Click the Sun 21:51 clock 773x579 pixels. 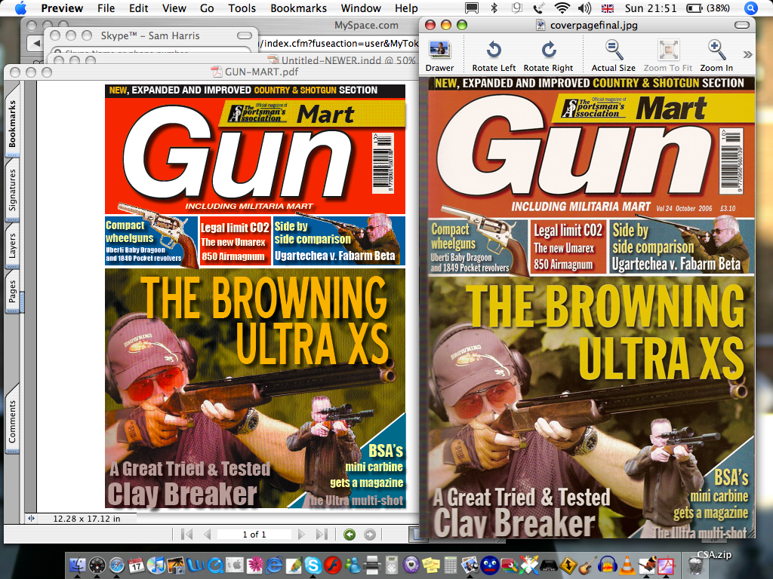[x=651, y=8]
